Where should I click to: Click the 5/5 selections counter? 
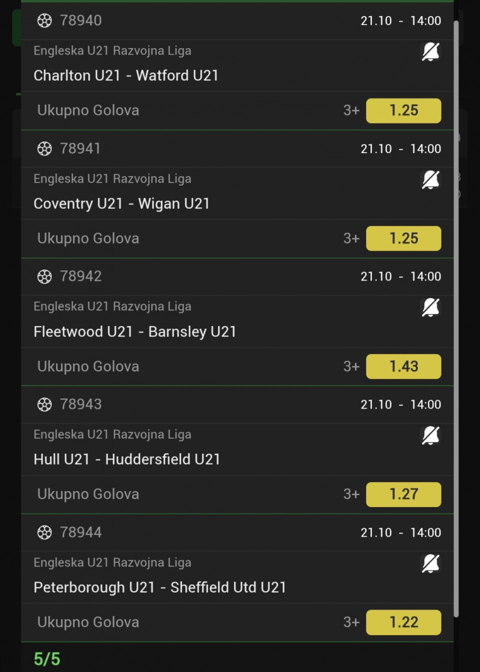(x=47, y=659)
